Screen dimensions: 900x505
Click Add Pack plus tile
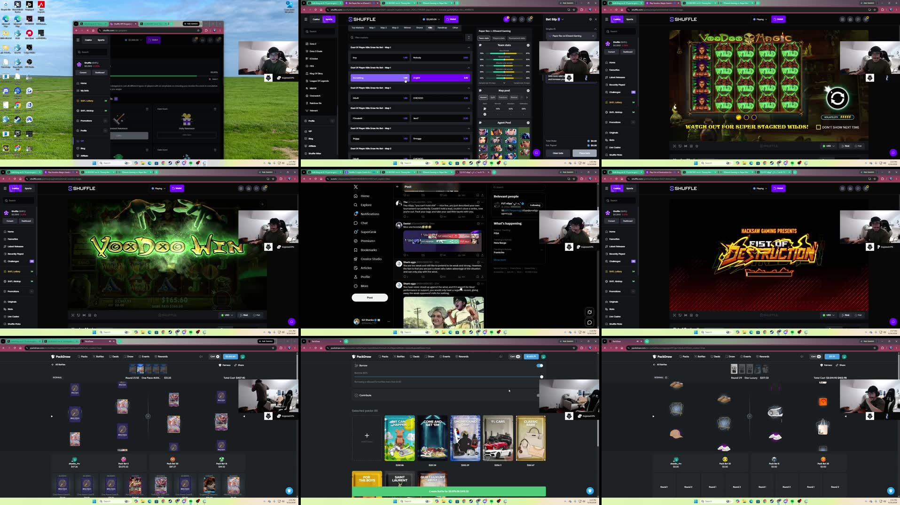click(367, 438)
